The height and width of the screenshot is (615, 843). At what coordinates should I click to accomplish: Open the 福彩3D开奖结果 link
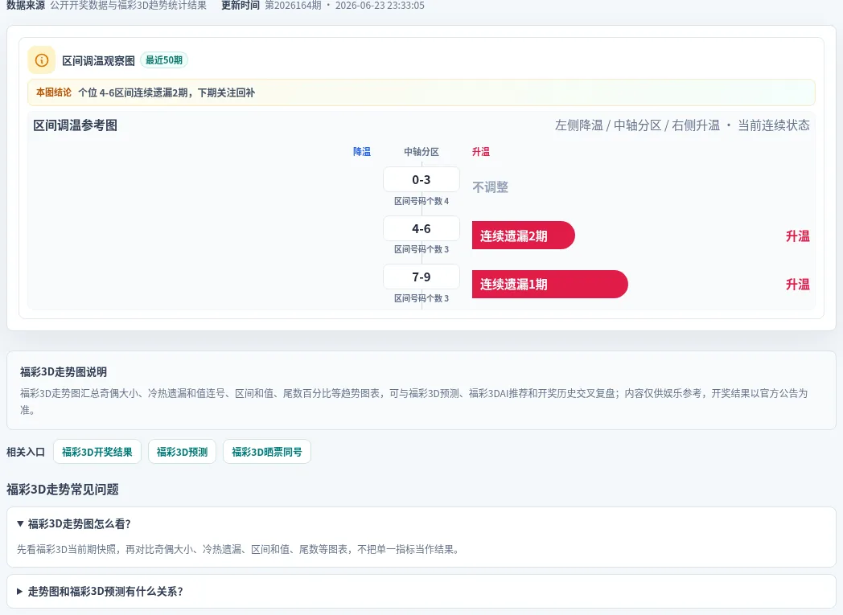[x=97, y=452]
